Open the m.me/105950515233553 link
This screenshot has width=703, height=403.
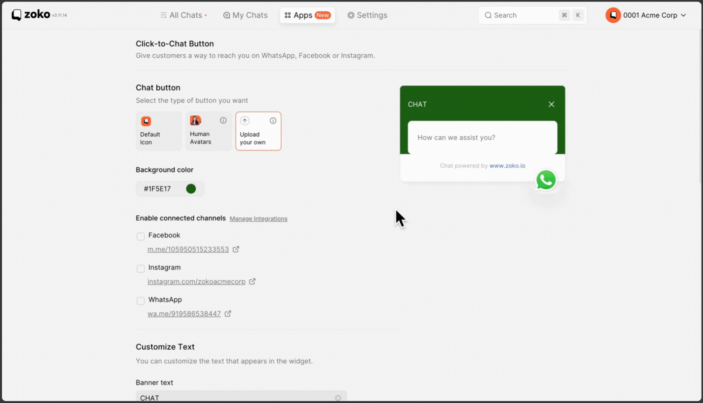[x=188, y=249]
